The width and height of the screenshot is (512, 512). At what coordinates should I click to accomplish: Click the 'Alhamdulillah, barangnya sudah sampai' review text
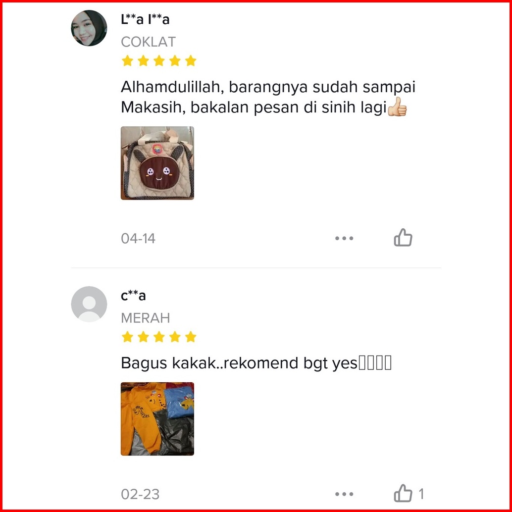point(268,87)
